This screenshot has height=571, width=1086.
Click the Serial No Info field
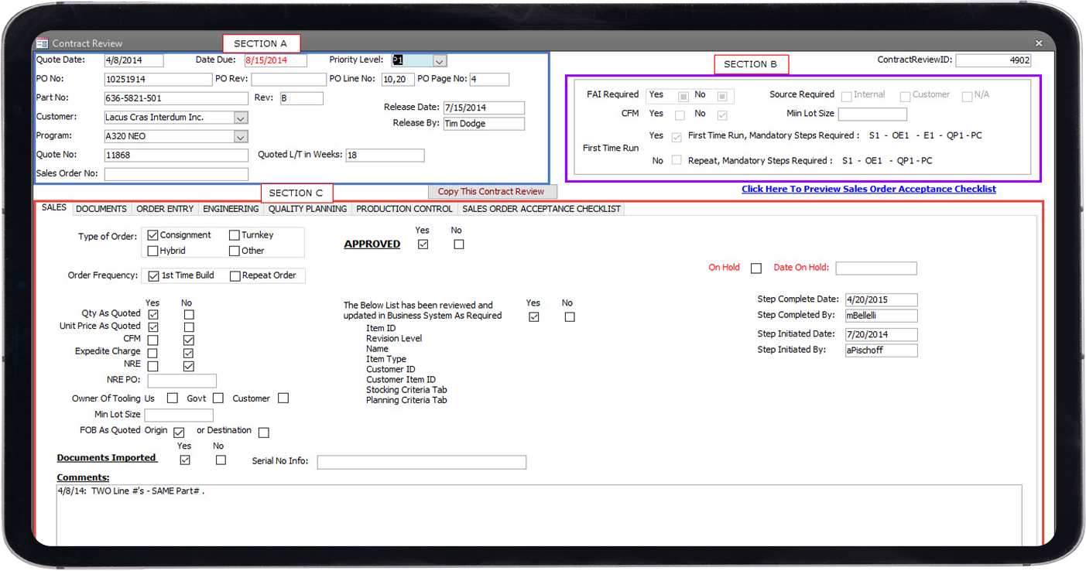422,462
